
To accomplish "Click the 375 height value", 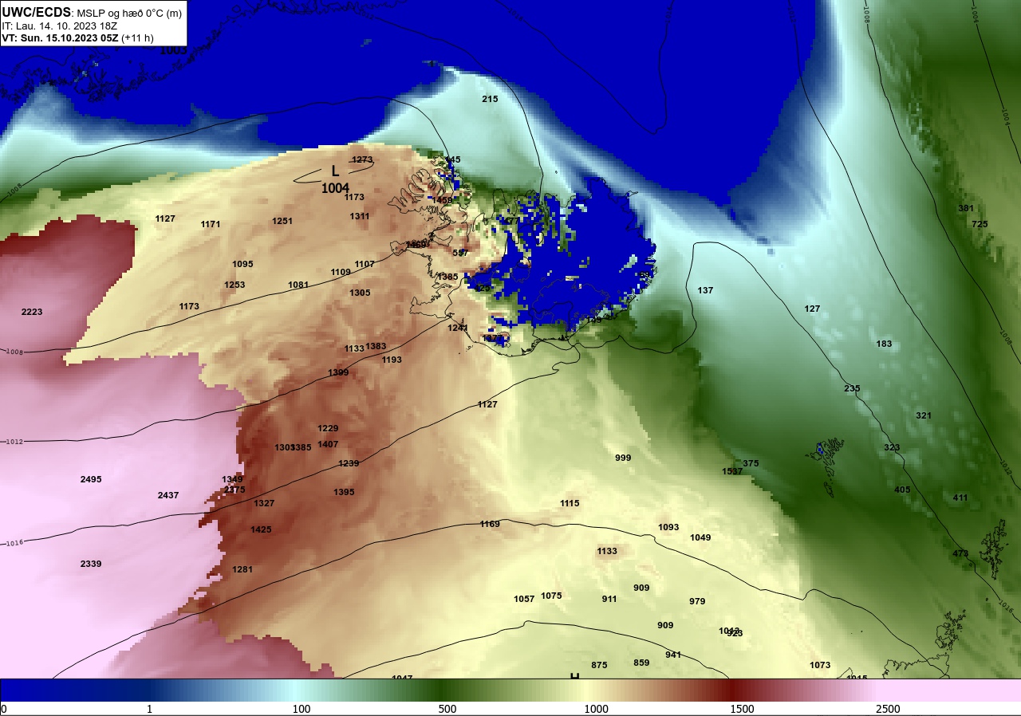I will coord(751,463).
